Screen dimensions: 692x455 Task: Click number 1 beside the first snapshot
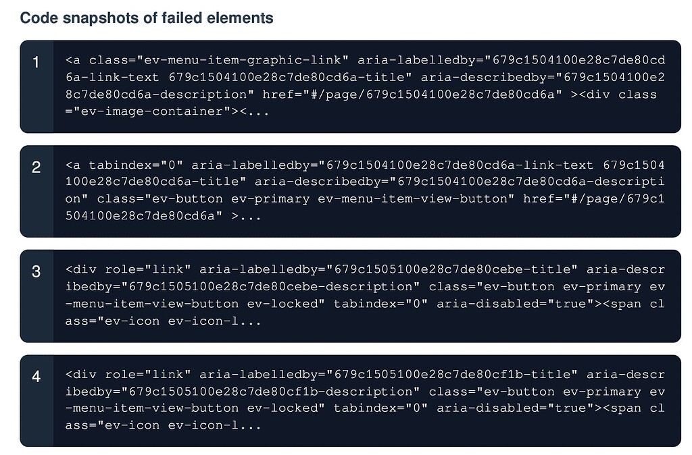pyautogui.click(x=36, y=62)
